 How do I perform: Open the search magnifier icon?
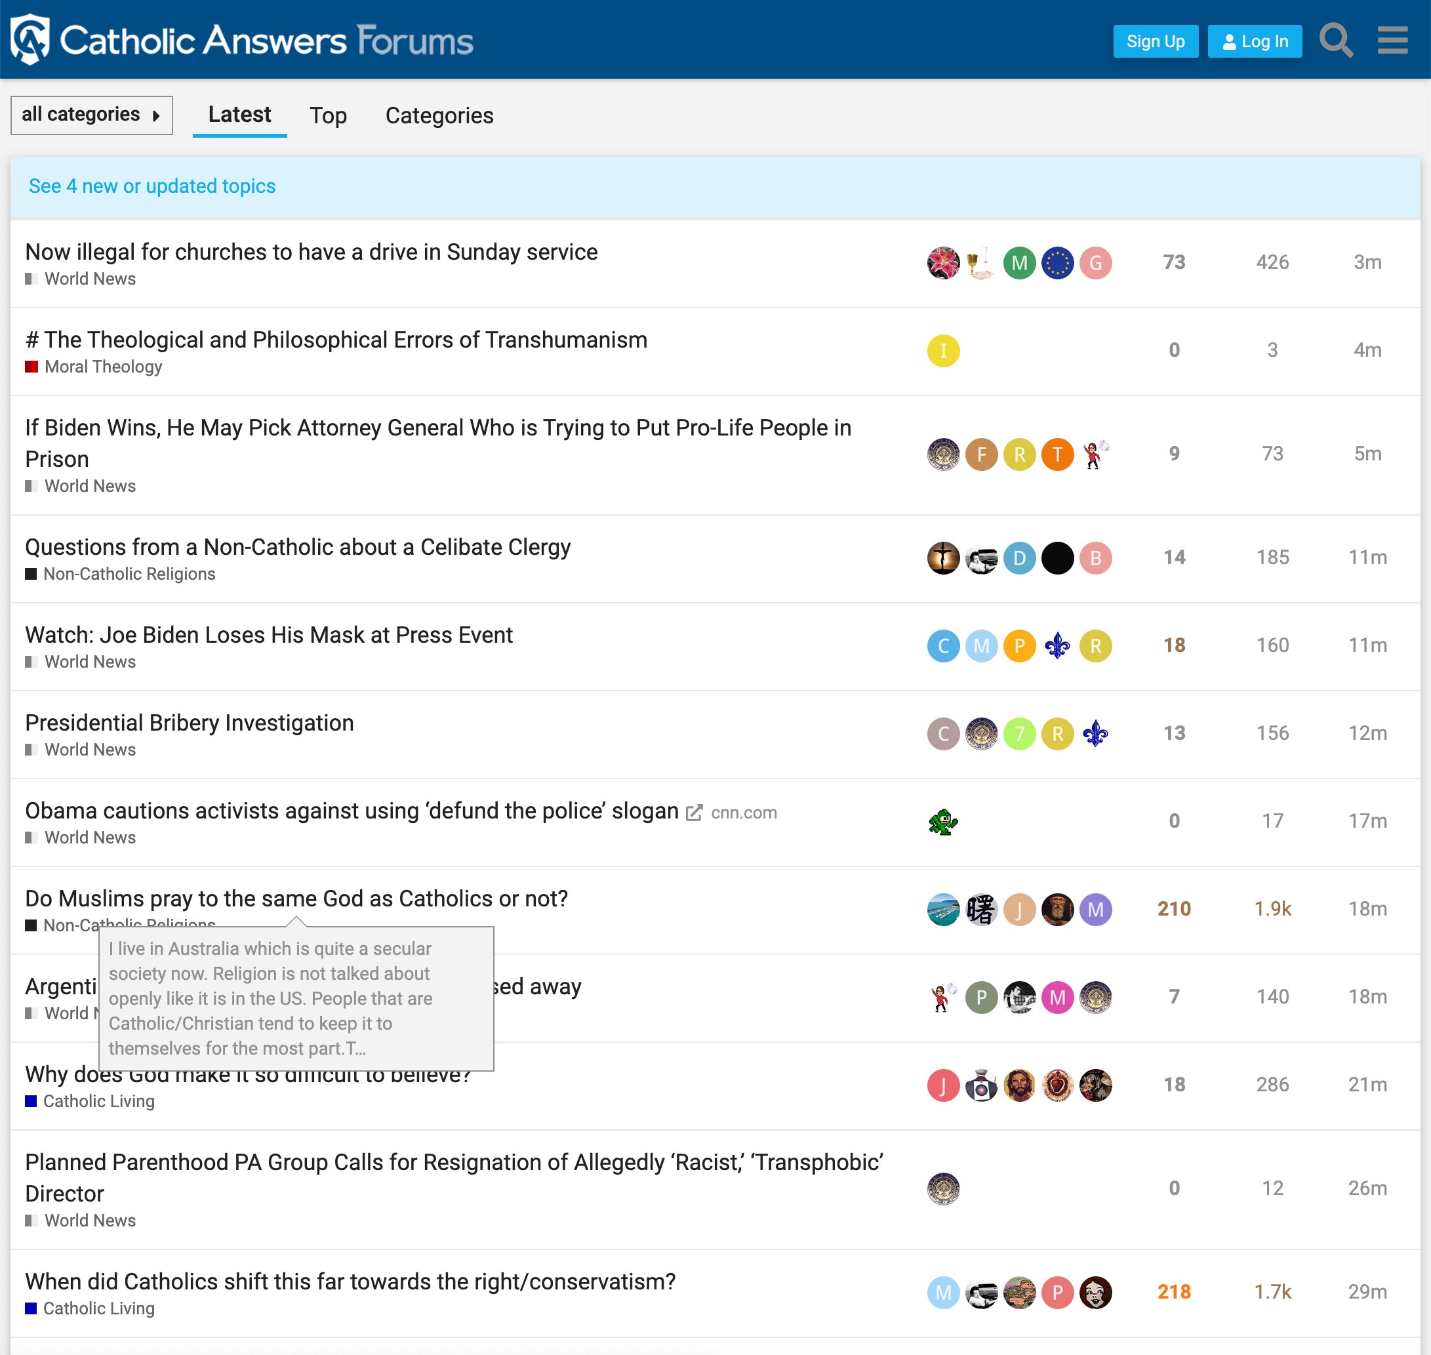[1336, 41]
